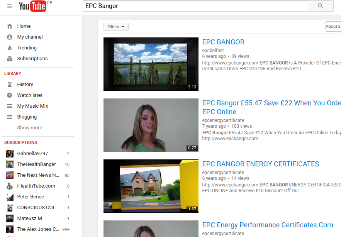Open the Watch later list
341x237 pixels.
[30, 95]
